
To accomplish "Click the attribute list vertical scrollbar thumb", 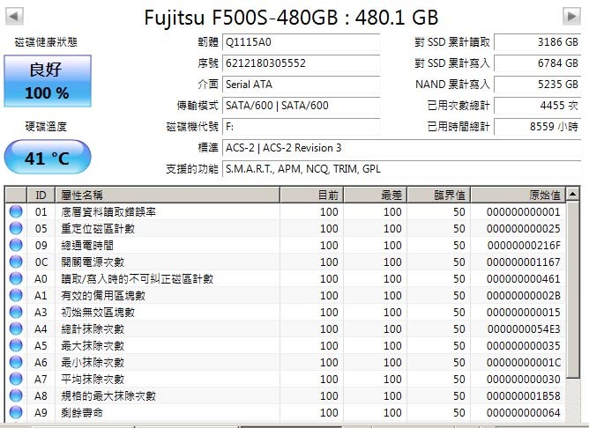I will tap(572, 290).
